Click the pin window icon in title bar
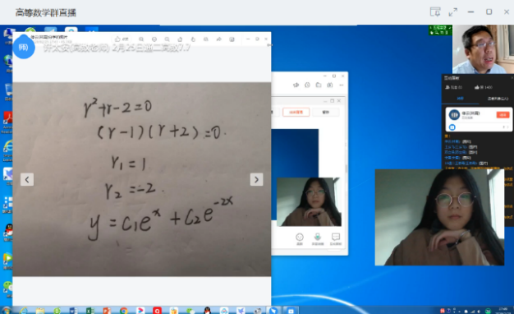Screen dimensions: 514x314 (x=435, y=12)
